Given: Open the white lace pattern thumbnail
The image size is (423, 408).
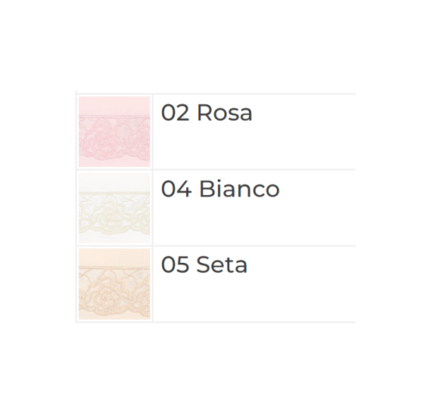Looking at the screenshot, I should click(114, 208).
